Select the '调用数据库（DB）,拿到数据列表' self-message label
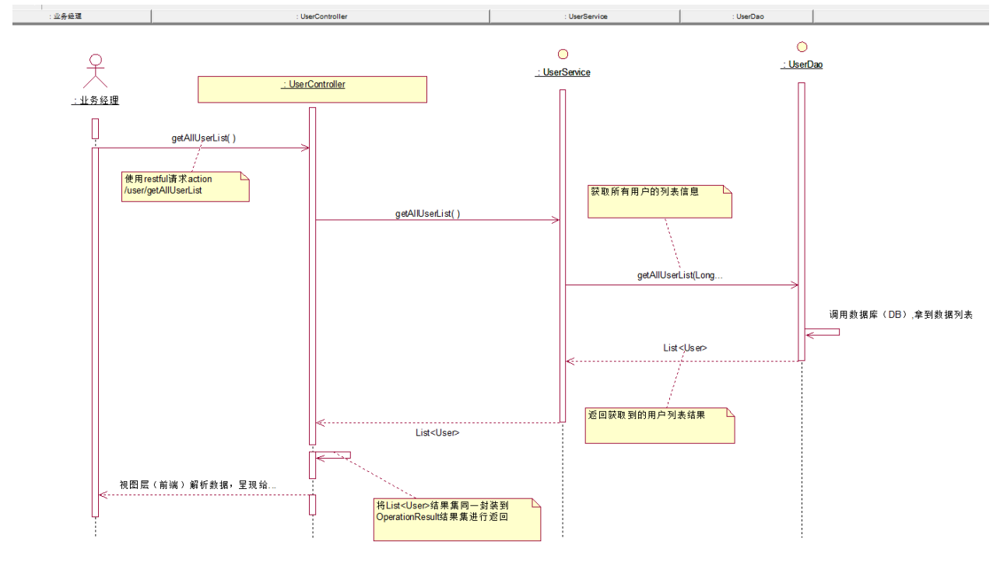 click(x=901, y=315)
